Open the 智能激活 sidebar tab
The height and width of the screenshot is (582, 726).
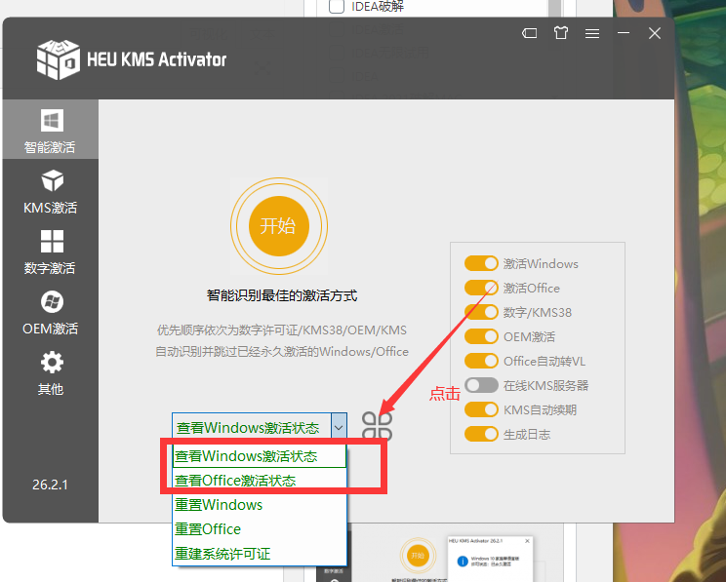(x=51, y=130)
